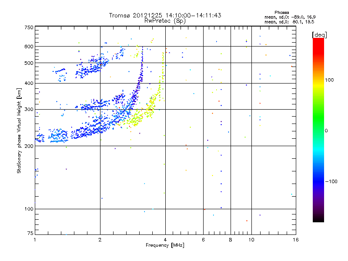Click the height axis "600" tick label
Screen dimensions: 348x261
pos(29,47)
